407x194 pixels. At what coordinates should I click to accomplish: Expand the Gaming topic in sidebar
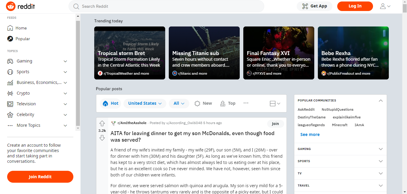click(x=65, y=61)
